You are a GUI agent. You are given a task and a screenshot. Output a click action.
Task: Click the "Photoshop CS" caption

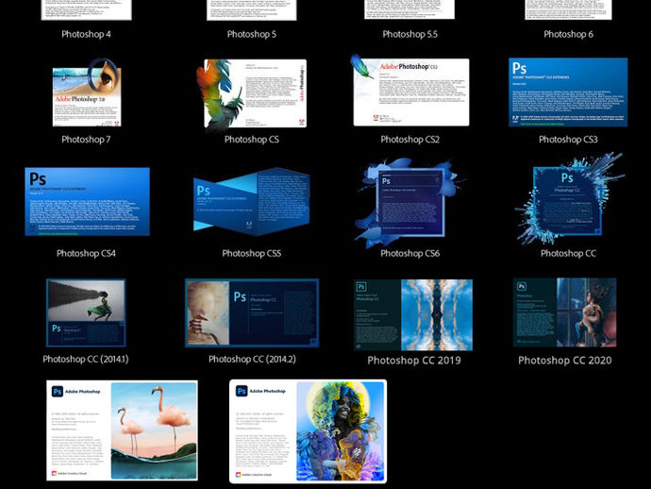252,140
